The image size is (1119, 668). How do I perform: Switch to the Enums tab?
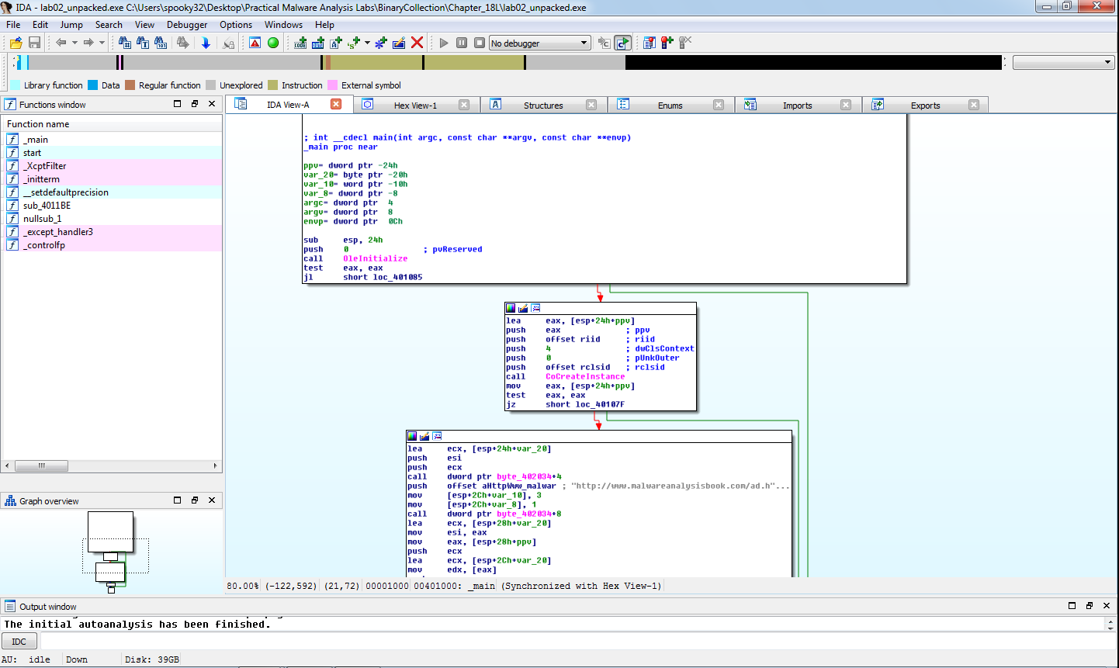pos(670,105)
